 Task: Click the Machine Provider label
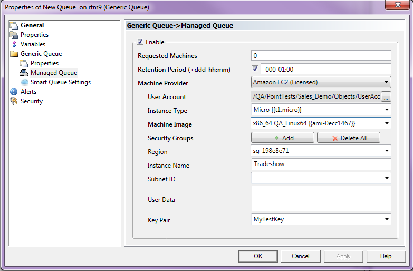tap(163, 83)
